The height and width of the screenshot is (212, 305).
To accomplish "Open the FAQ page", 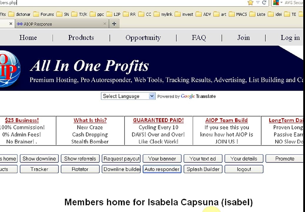I will coord(199,38).
